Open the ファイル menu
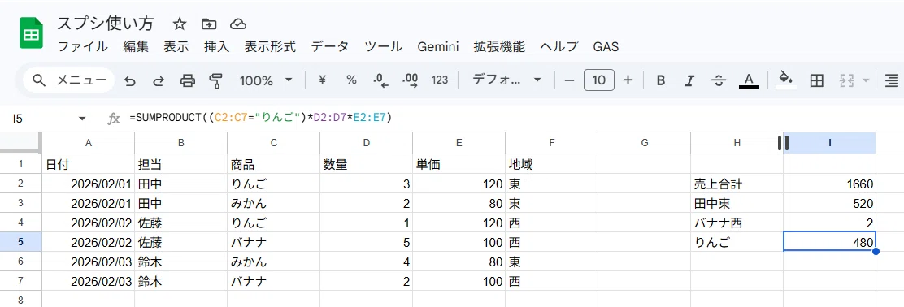Viewport: 904px width, 307px height. (x=82, y=47)
